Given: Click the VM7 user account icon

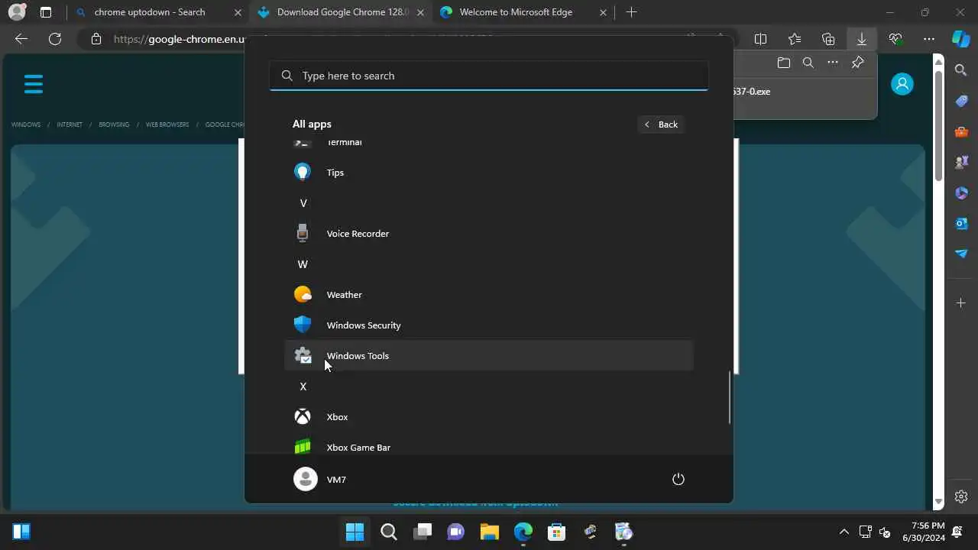Looking at the screenshot, I should point(306,479).
